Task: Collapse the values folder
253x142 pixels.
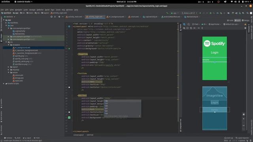Action: pyautogui.click(x=9, y=73)
